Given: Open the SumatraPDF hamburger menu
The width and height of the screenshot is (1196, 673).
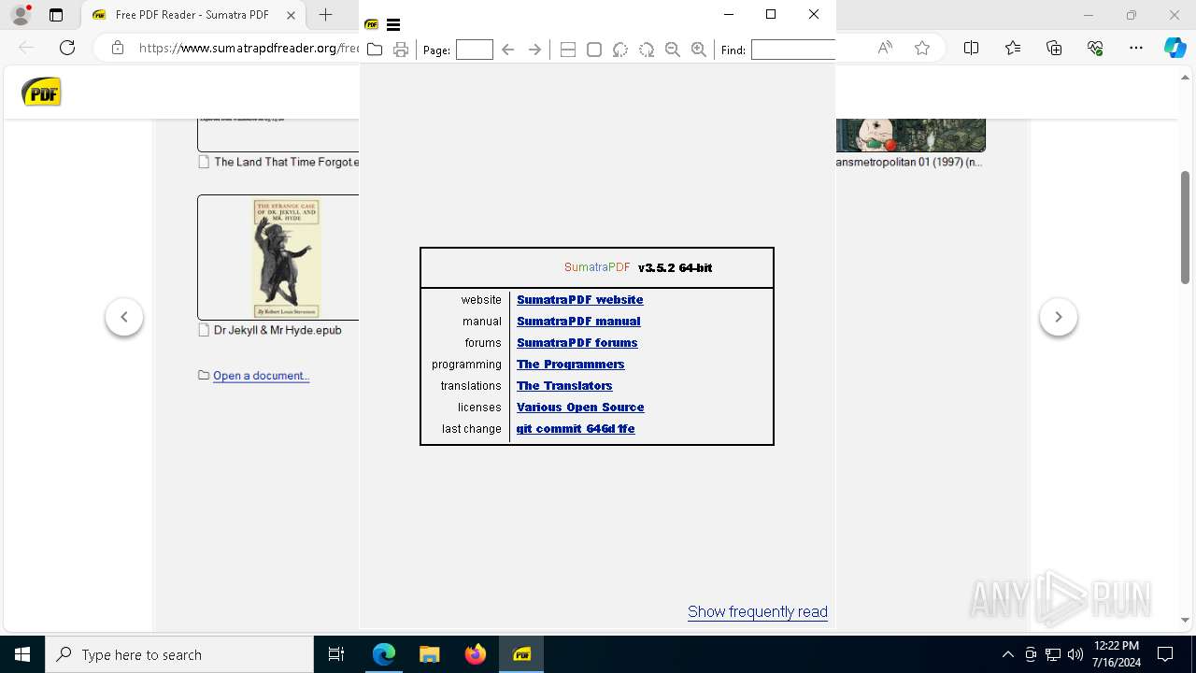Looking at the screenshot, I should 393,25.
